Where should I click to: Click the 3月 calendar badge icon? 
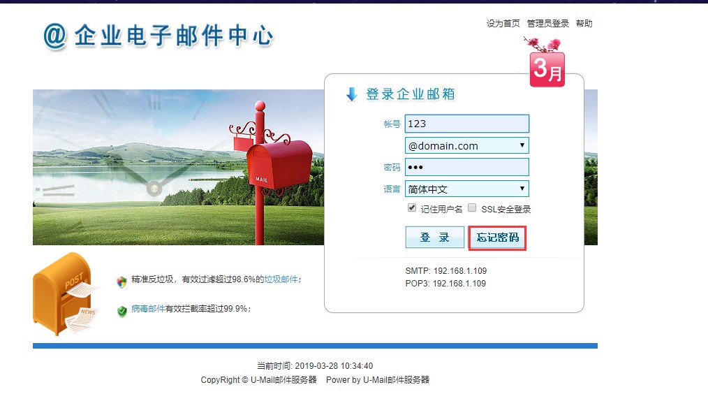point(547,69)
